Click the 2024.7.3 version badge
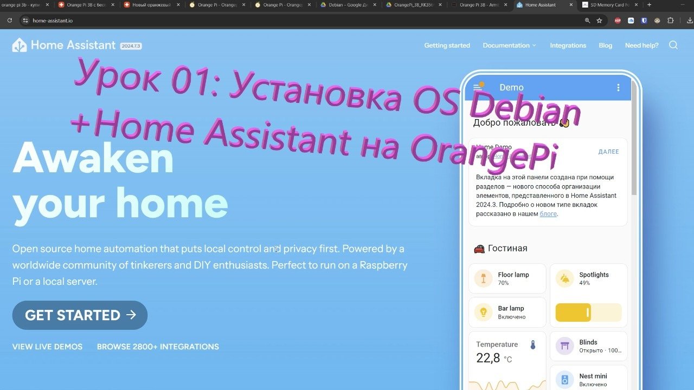The height and width of the screenshot is (390, 694). click(131, 46)
